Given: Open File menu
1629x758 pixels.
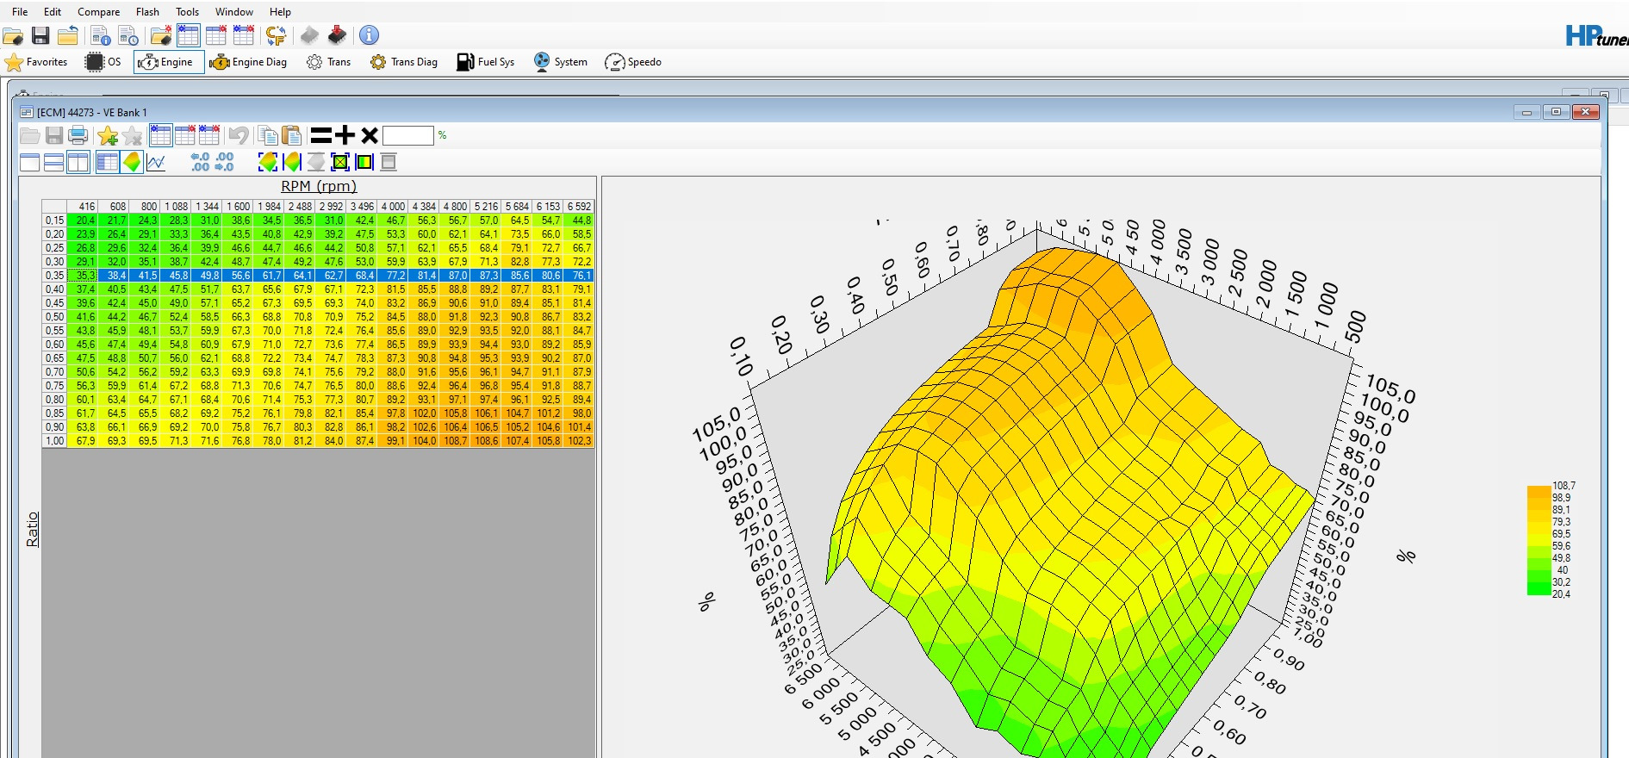Looking at the screenshot, I should coord(20,12).
